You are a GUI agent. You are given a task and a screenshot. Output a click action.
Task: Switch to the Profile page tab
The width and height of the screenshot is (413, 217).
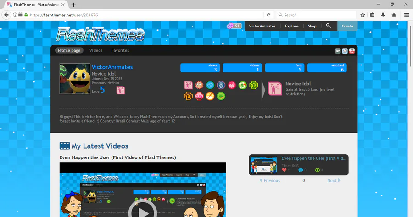(x=69, y=50)
